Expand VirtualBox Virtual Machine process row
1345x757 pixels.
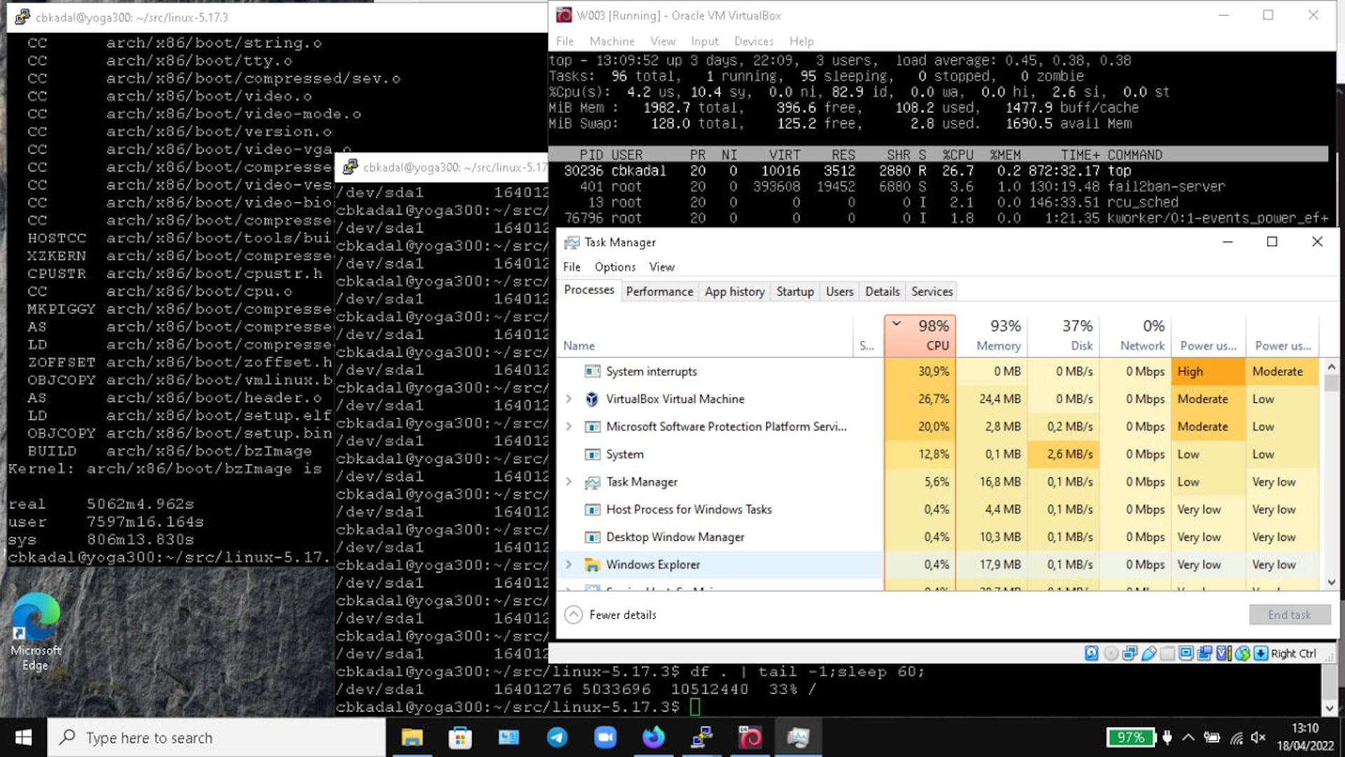point(569,399)
